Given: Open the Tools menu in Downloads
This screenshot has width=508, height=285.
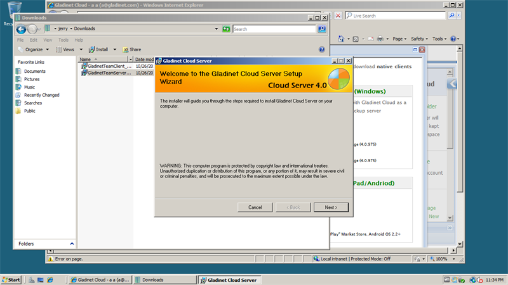Looking at the screenshot, I should point(63,40).
